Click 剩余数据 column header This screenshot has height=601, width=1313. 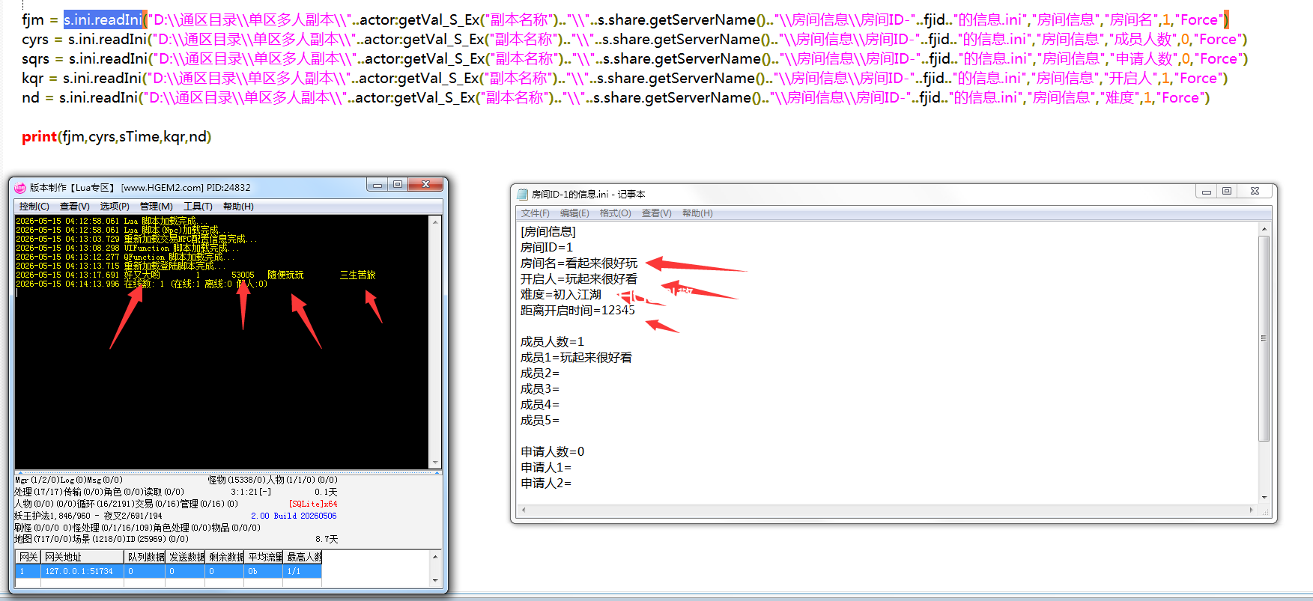pos(225,557)
